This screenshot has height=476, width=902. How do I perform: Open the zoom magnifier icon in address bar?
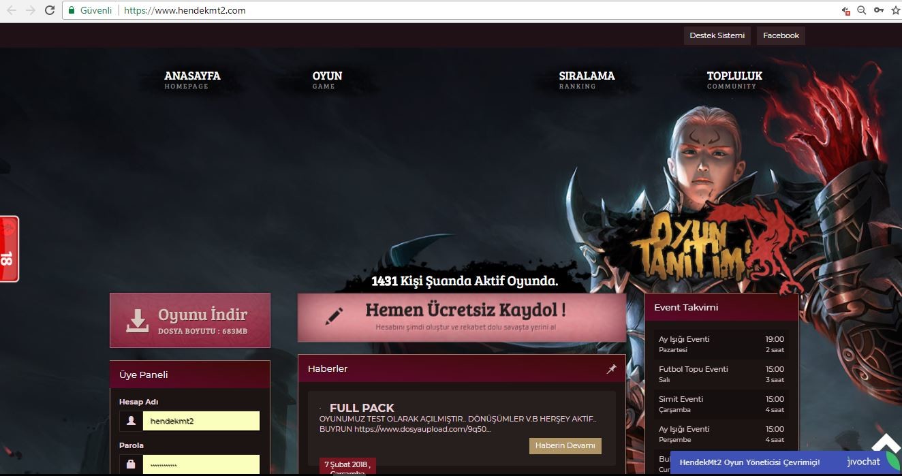[x=862, y=10]
